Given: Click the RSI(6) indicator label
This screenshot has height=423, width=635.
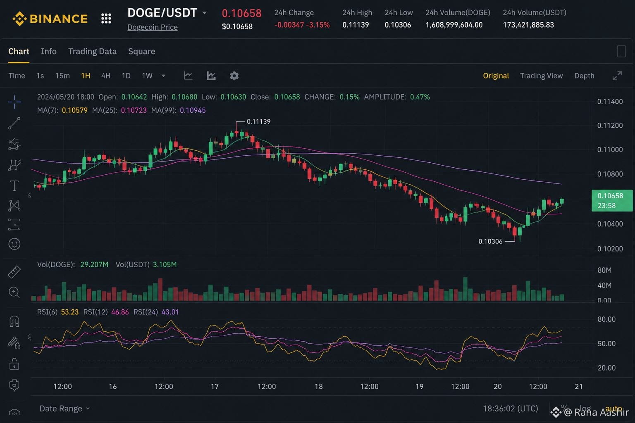Looking at the screenshot, I should (47, 312).
